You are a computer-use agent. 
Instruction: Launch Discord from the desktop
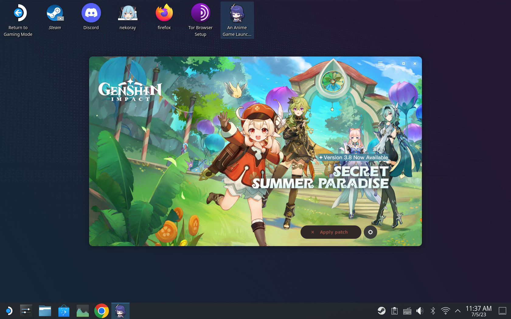91,13
